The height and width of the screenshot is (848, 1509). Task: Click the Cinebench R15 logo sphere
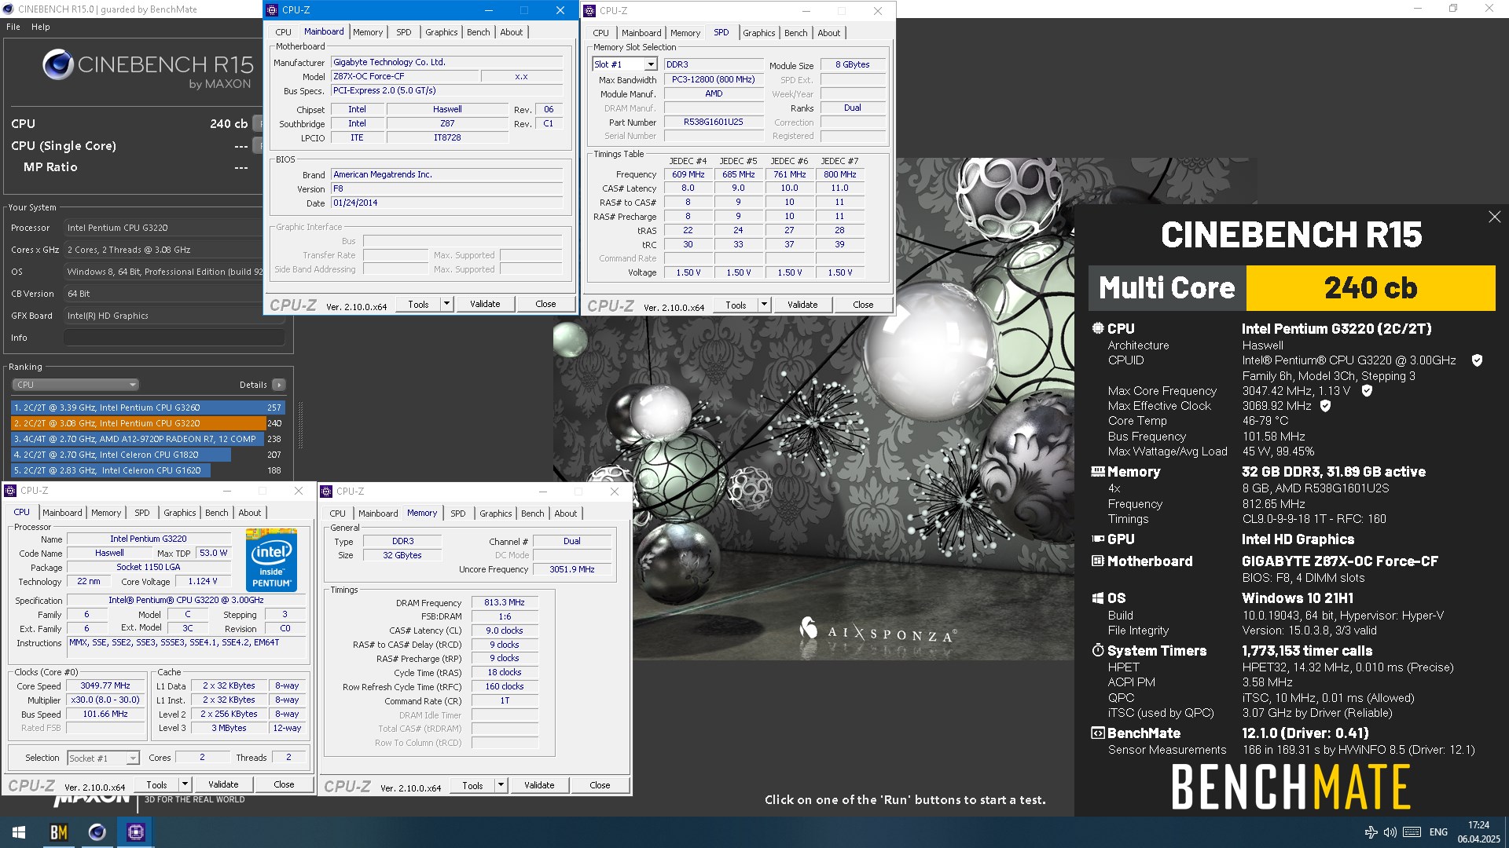click(x=58, y=65)
